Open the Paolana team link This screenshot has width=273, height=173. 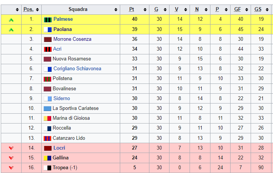(63, 29)
